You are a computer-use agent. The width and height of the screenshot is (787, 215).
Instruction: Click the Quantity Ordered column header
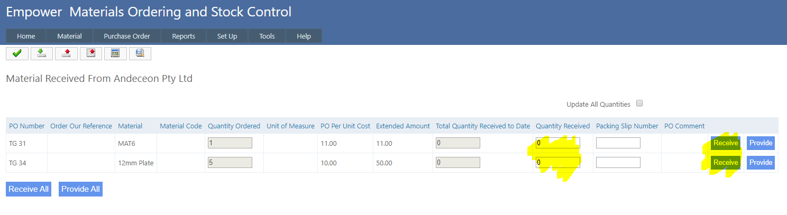[x=234, y=126]
